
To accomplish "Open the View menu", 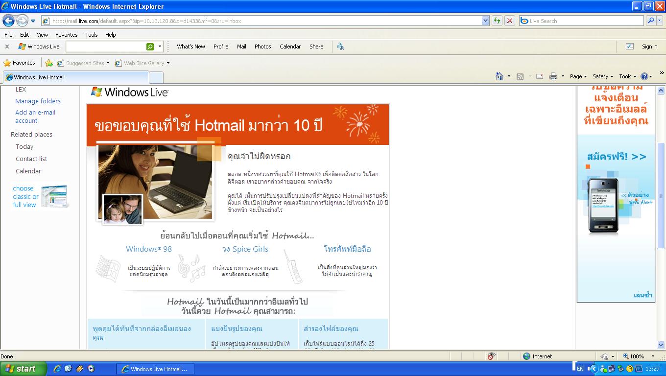I will pyautogui.click(x=42, y=35).
